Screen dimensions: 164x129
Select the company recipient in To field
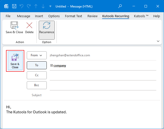pos(60,65)
